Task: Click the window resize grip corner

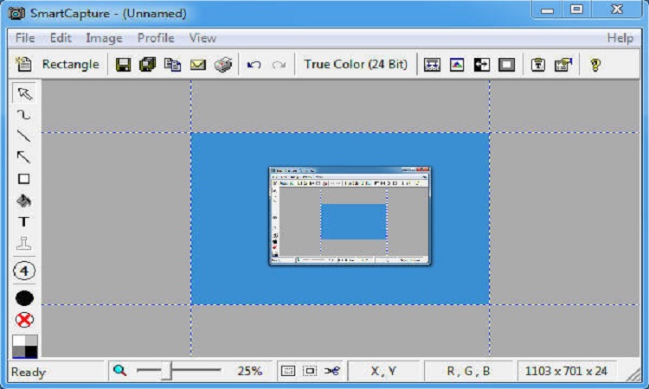Action: pyautogui.click(x=633, y=373)
